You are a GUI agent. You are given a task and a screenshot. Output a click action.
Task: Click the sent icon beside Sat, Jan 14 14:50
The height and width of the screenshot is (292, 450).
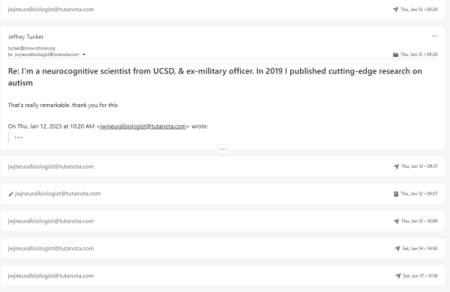[x=397, y=249]
